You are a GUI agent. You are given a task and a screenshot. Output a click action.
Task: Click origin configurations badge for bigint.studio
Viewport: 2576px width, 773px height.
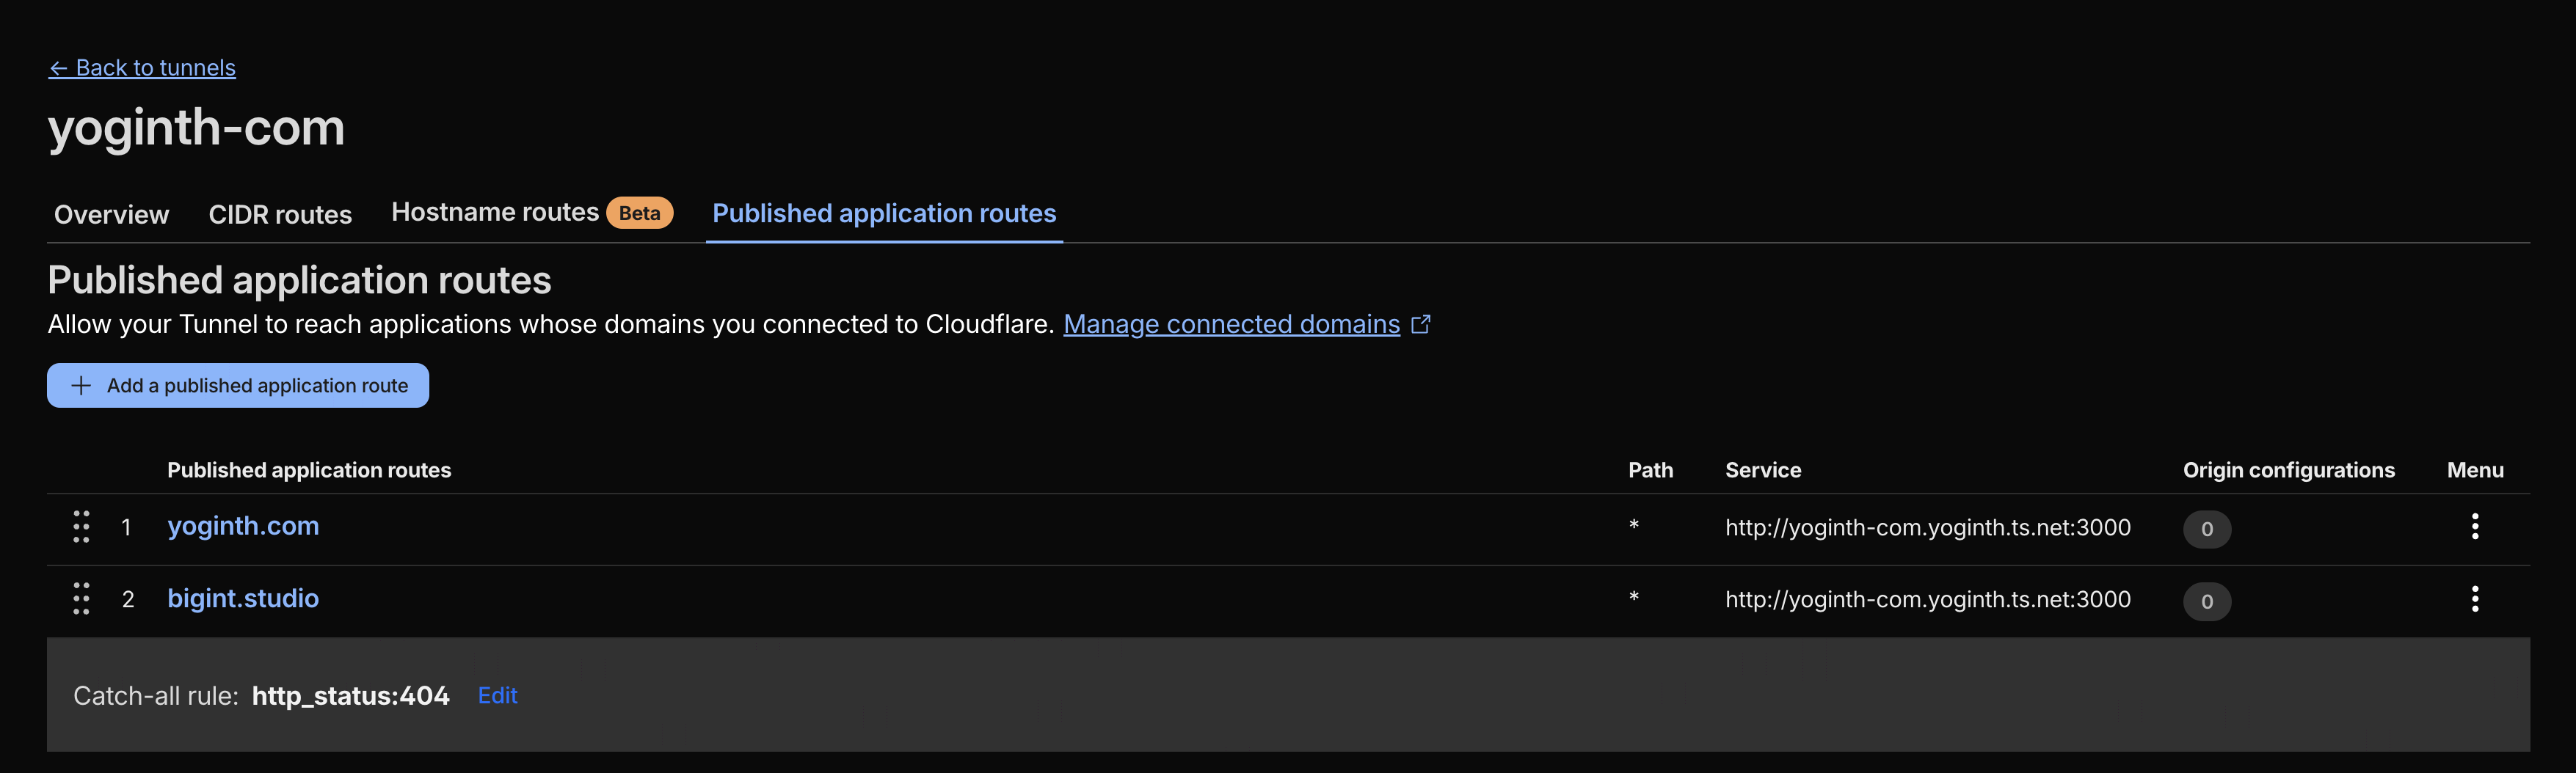coord(2206,601)
